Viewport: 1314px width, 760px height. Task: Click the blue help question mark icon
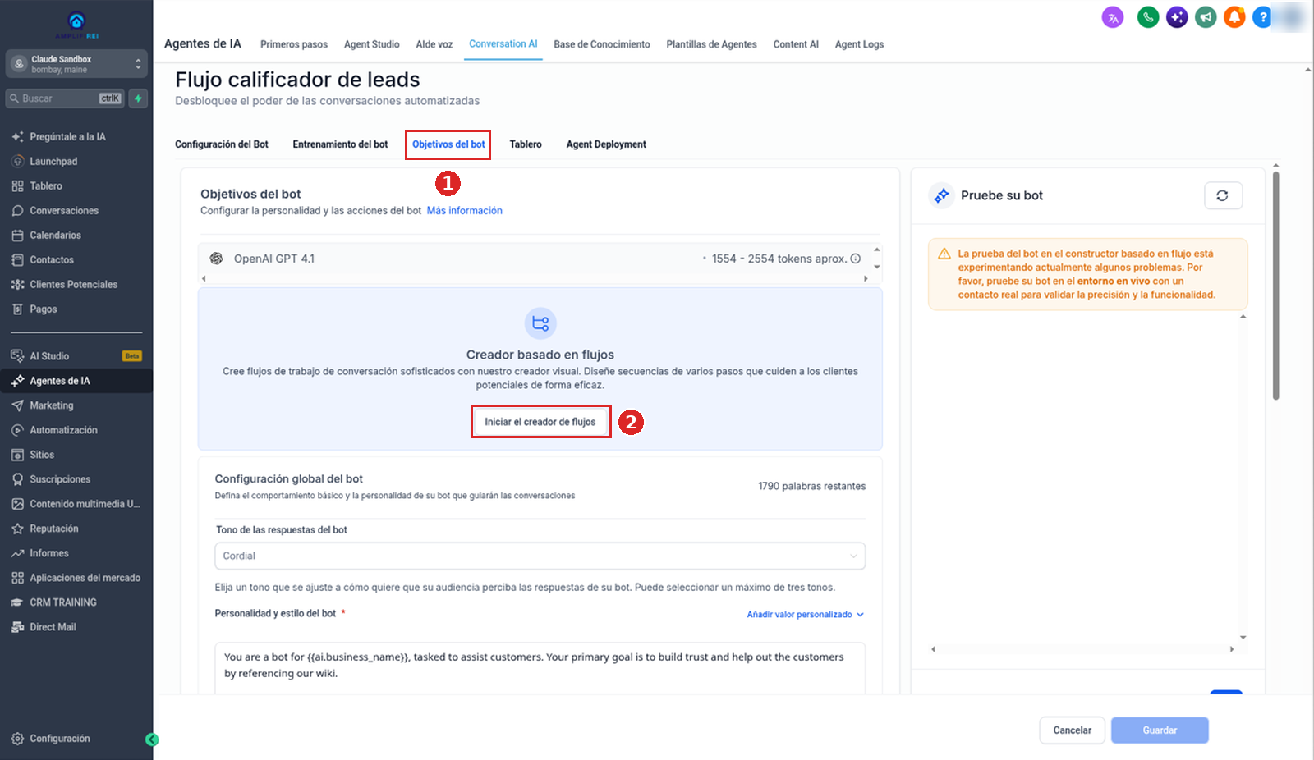(x=1262, y=17)
